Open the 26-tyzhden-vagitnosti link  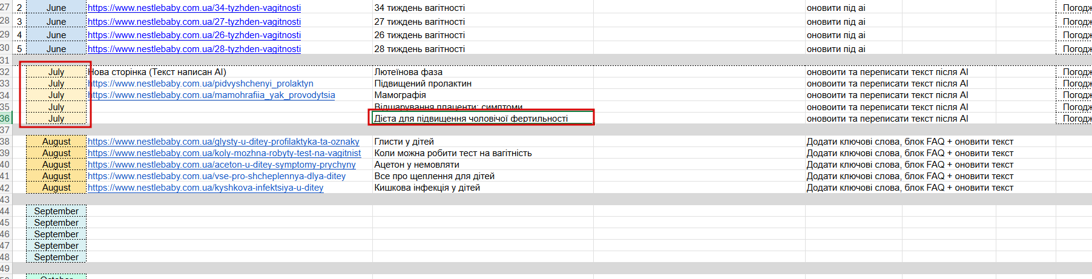point(194,35)
